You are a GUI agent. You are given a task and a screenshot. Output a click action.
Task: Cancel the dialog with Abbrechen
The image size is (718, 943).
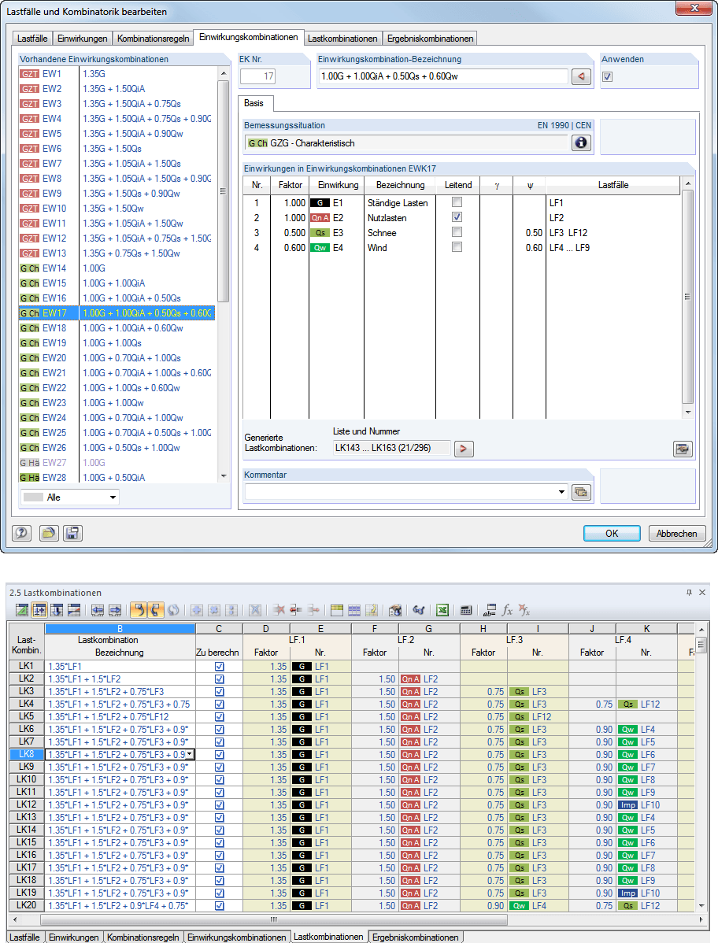click(676, 533)
